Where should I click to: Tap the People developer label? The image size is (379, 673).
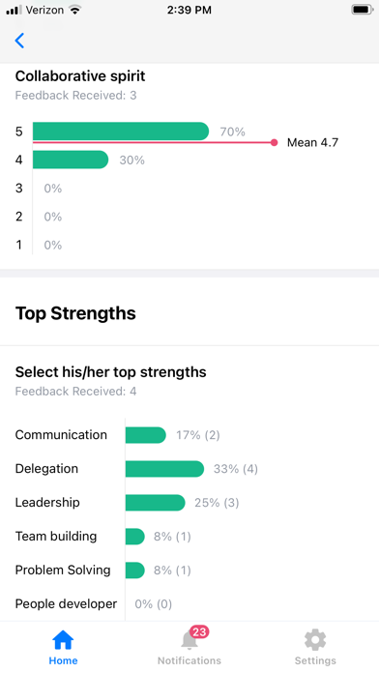66,604
